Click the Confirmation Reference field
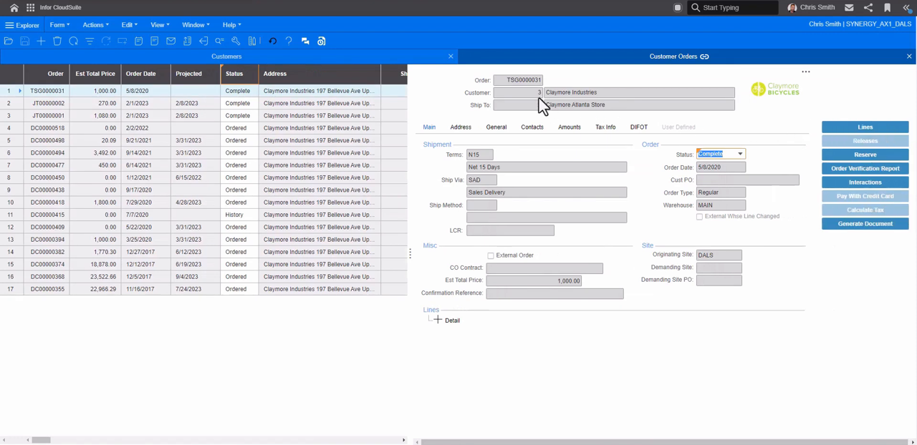 pos(554,293)
